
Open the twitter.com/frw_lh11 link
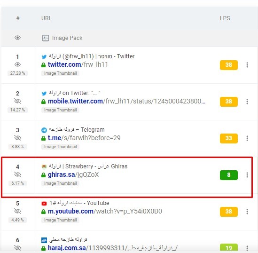coord(78,64)
